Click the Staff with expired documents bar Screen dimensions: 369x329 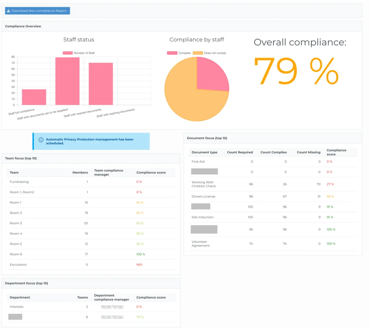point(101,84)
